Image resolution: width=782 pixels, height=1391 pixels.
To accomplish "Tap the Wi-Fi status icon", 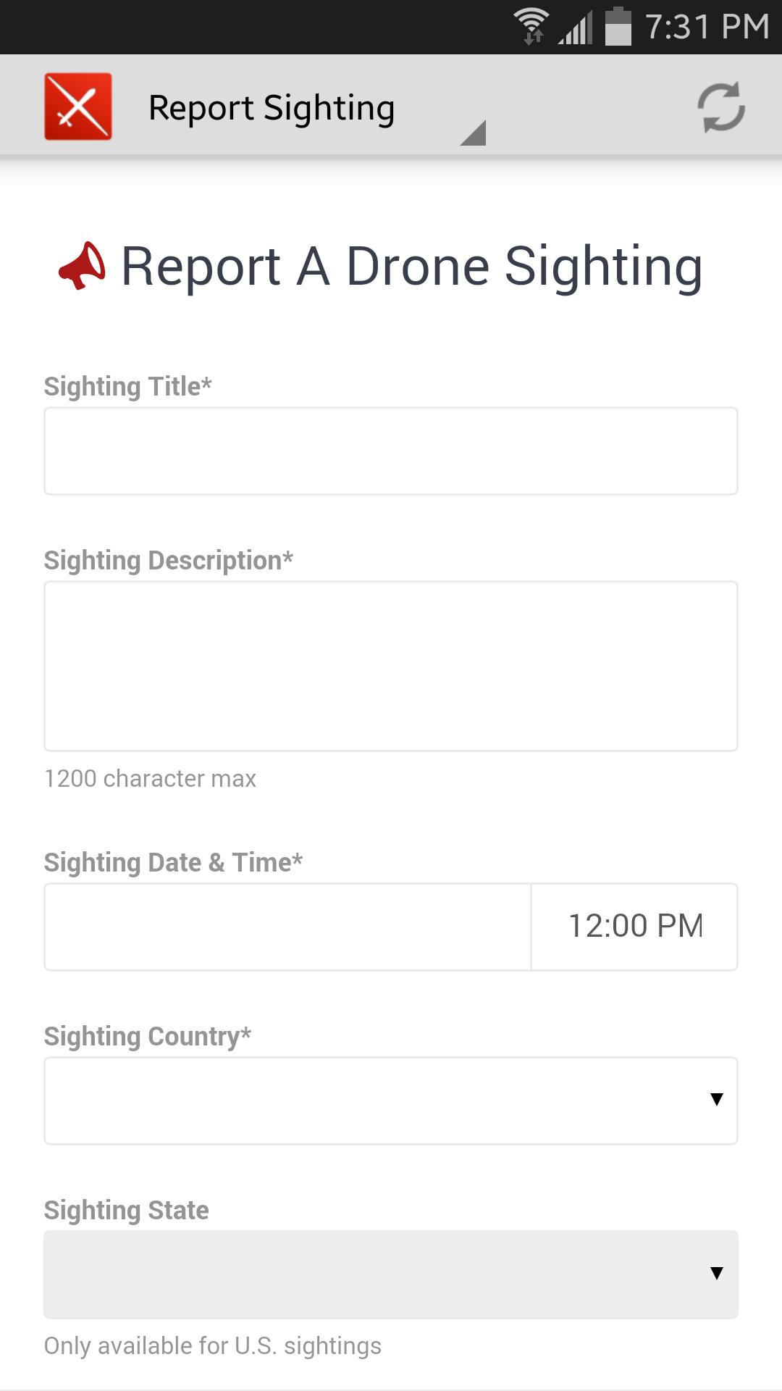I will click(531, 27).
